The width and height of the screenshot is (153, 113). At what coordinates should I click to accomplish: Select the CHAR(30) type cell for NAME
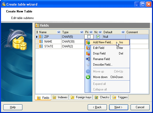coord(72,42)
